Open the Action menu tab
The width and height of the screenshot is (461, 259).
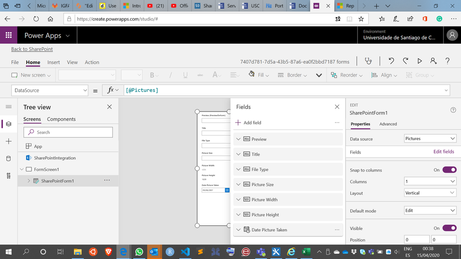pyautogui.click(x=92, y=62)
